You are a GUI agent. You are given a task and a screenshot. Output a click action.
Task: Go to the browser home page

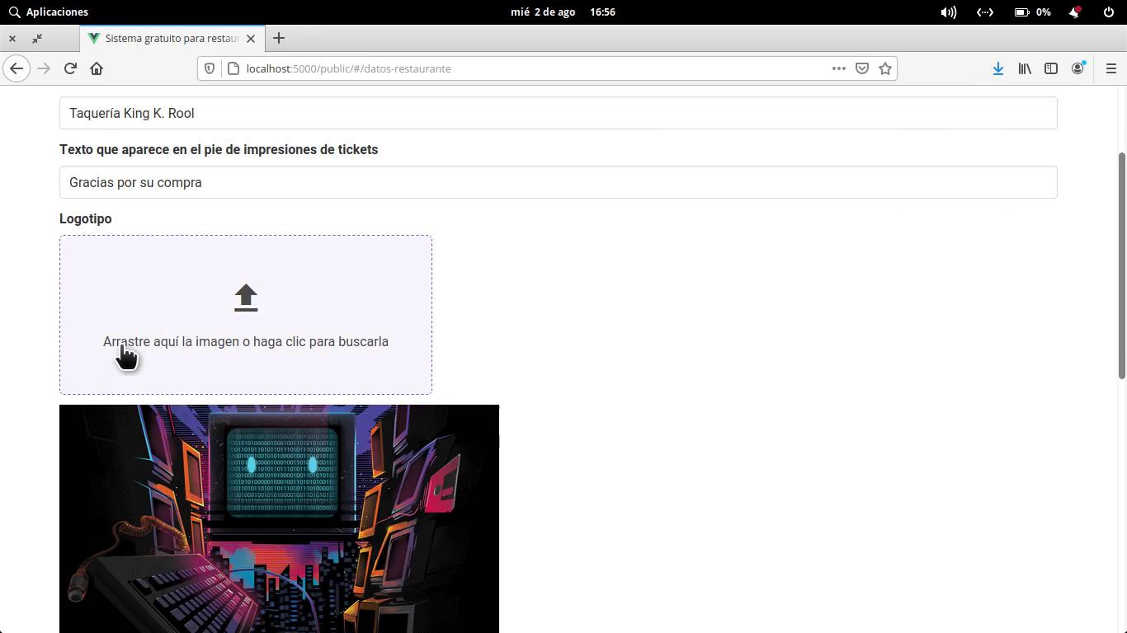97,68
